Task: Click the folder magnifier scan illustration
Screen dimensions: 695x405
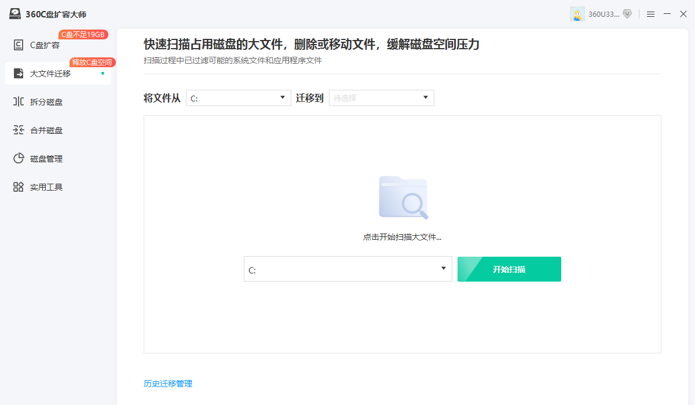Action: coord(404,198)
